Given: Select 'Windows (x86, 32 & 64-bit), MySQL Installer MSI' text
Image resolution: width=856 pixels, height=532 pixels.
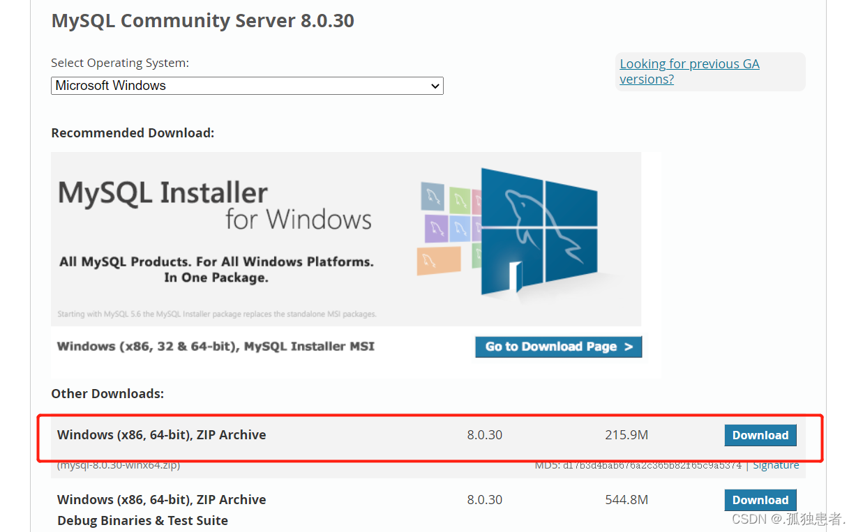Looking at the screenshot, I should (216, 347).
